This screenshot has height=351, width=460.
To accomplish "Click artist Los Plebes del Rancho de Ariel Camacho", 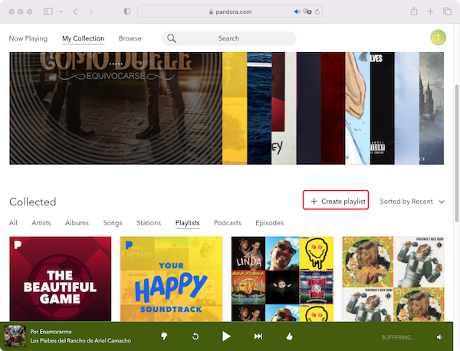I will pos(80,340).
